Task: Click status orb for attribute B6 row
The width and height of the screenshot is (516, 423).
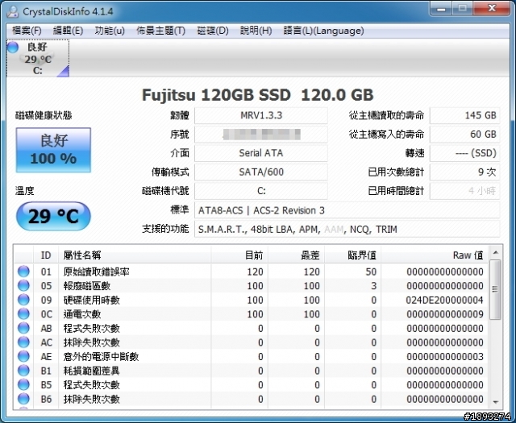Action: point(23,399)
